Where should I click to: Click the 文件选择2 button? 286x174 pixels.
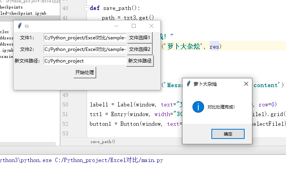140,49
